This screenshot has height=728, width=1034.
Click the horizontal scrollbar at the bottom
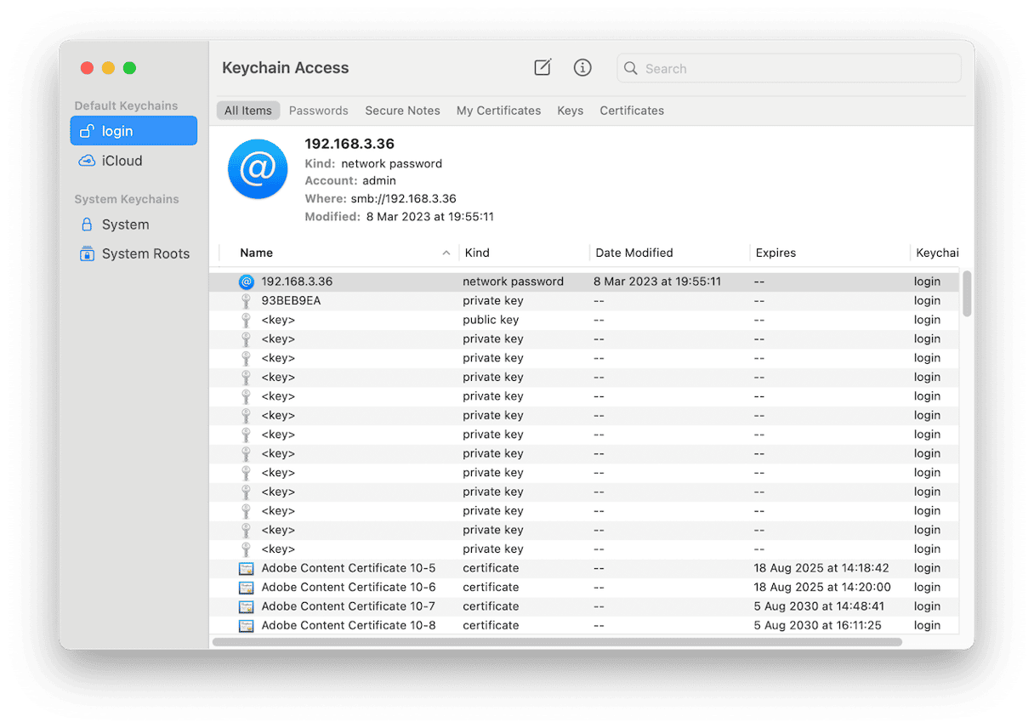pyautogui.click(x=557, y=642)
